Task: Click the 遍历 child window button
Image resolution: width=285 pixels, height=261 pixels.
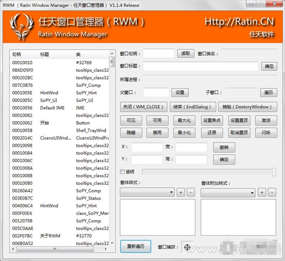Action: tap(269, 92)
